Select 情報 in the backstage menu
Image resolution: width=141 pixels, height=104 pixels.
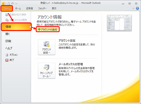pos(16,27)
